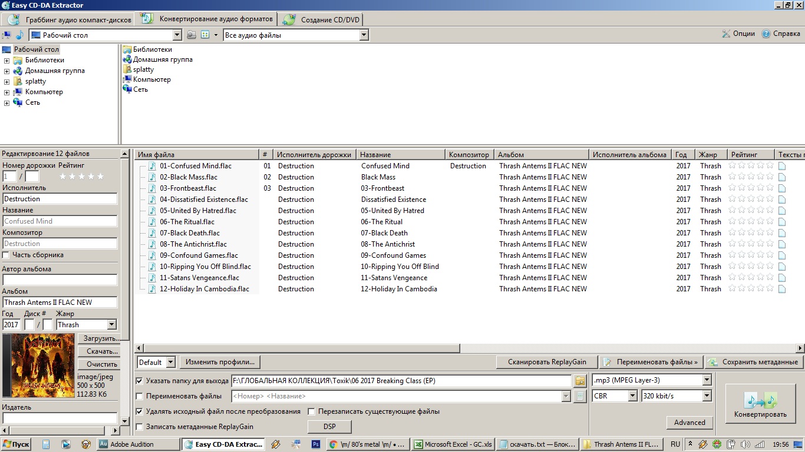This screenshot has height=452, width=805.
Task: Open the Thrash genre dropdown
Action: point(111,325)
